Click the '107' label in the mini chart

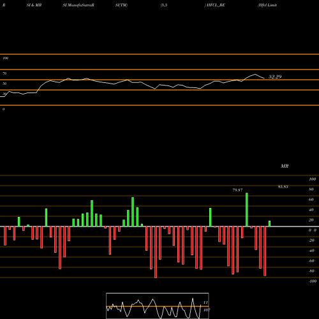206,310
